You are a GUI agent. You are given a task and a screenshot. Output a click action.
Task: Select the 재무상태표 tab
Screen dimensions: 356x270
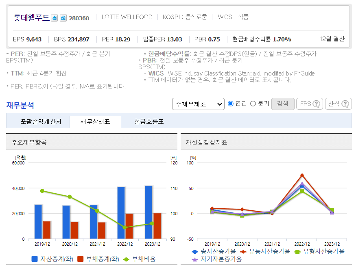click(96, 122)
